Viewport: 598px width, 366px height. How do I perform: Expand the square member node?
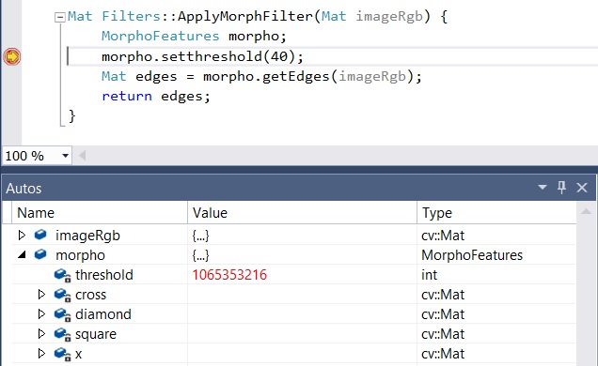41,334
